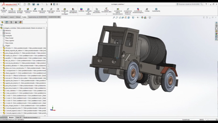Open Estudo de movimento 1 tab
The image size is (218, 123).
[31, 118]
